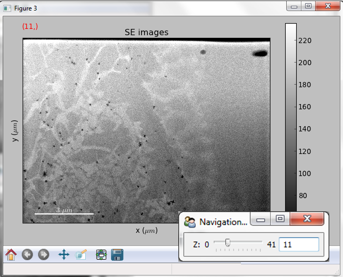Save the figure with the disk icon
This screenshot has width=343, height=277.
pos(117,255)
